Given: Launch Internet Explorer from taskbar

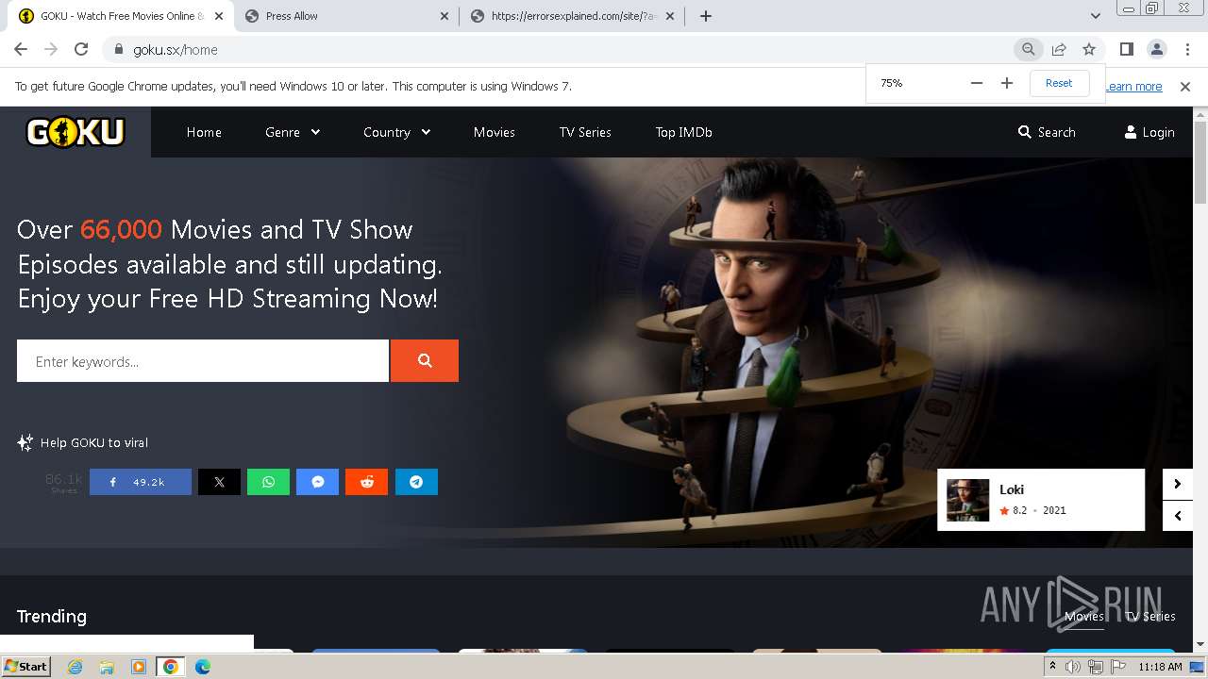Looking at the screenshot, I should pyautogui.click(x=75, y=667).
